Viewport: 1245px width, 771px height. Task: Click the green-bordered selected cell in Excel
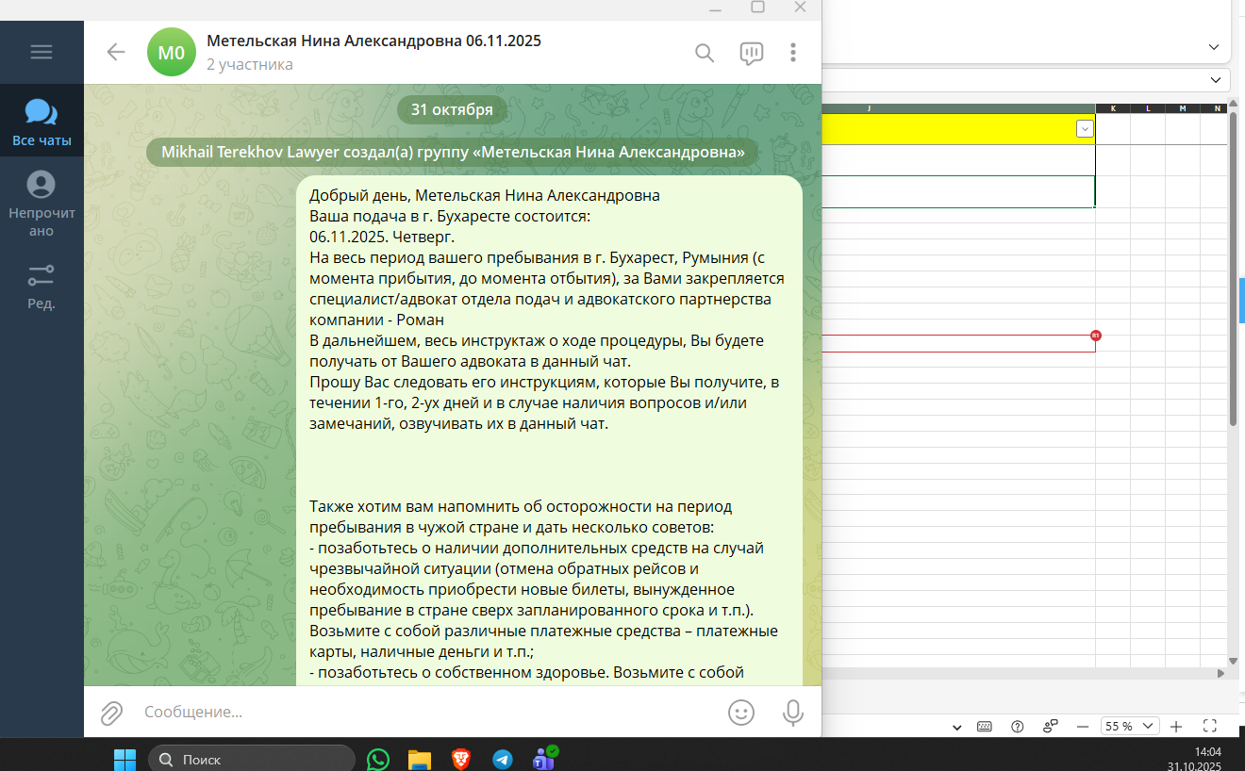click(x=958, y=191)
